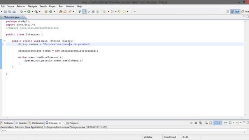Image resolution: width=249 pixels, height=140 pixels.
Task: Switch to the Problems tab
Action: click(x=7, y=123)
